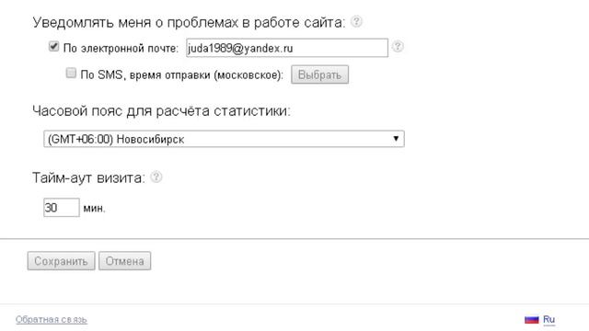Focus the juda1989@yandex.ru email field
Viewport: 589px width, 331px height.
click(x=287, y=48)
